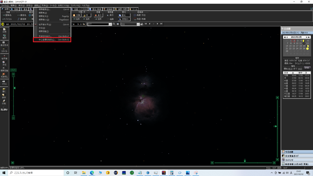313x176 pixels.
Task: Toggle 星光 starlight button
Action: tap(124, 15)
